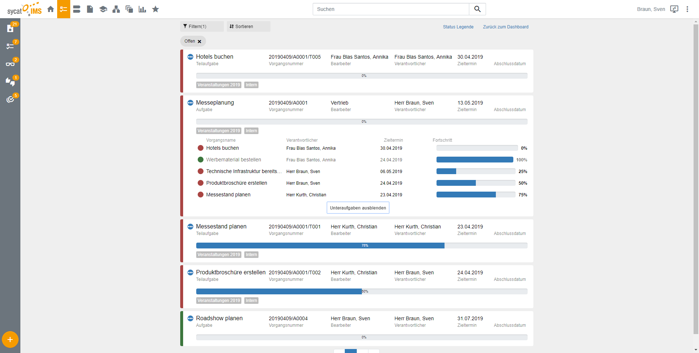The width and height of the screenshot is (699, 353).
Task: Open sidebar thumbs up/down icon
Action: (x=10, y=82)
